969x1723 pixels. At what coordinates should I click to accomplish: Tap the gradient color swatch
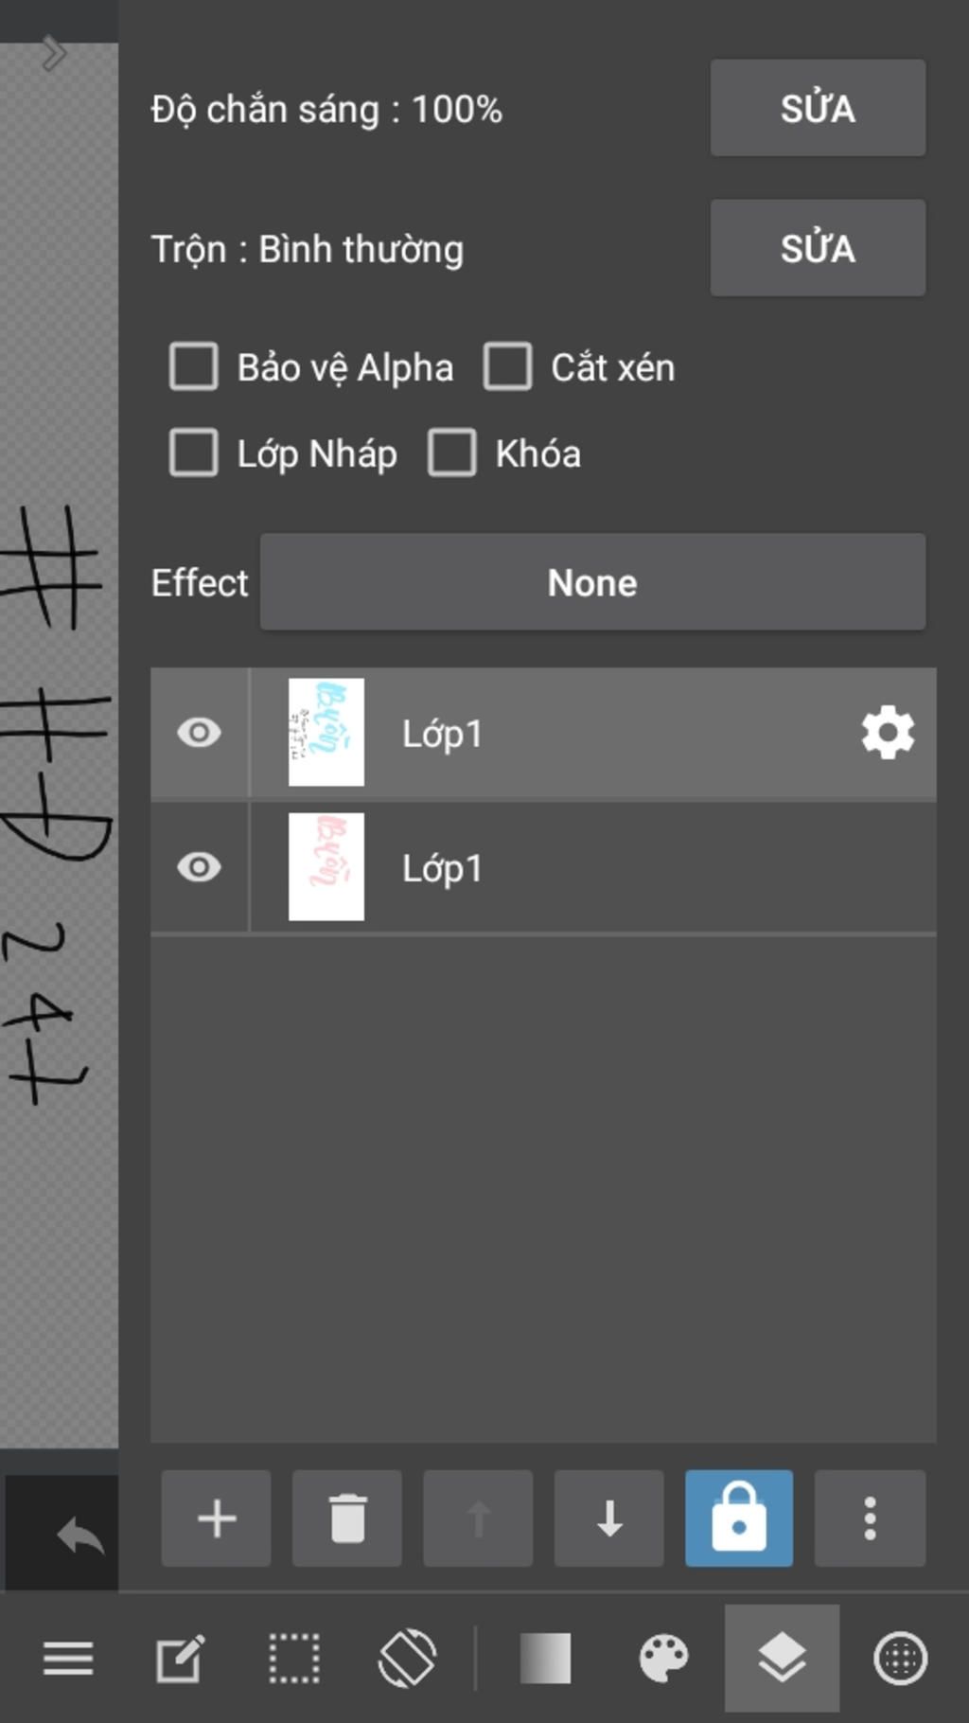pos(545,1659)
